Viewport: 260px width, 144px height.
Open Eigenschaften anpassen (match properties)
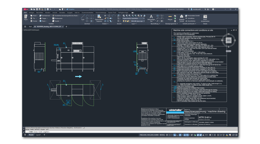tap(99, 18)
